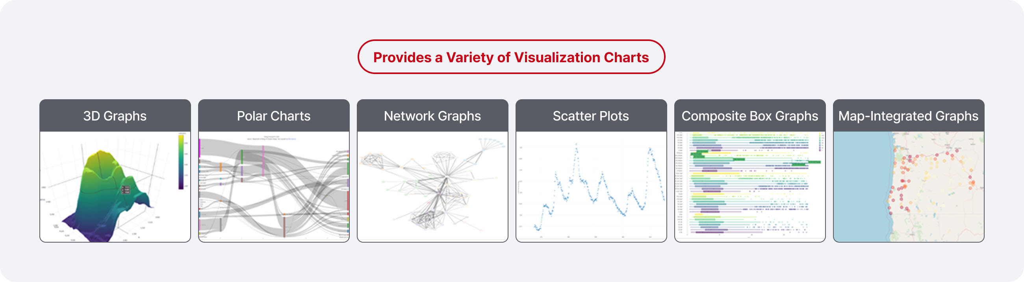The image size is (1024, 282).
Task: Open the composite box graph thumbnail
Action: tap(749, 187)
